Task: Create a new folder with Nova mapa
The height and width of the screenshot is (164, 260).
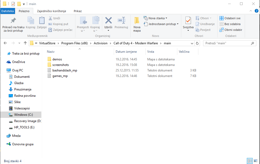Action: 137,24
